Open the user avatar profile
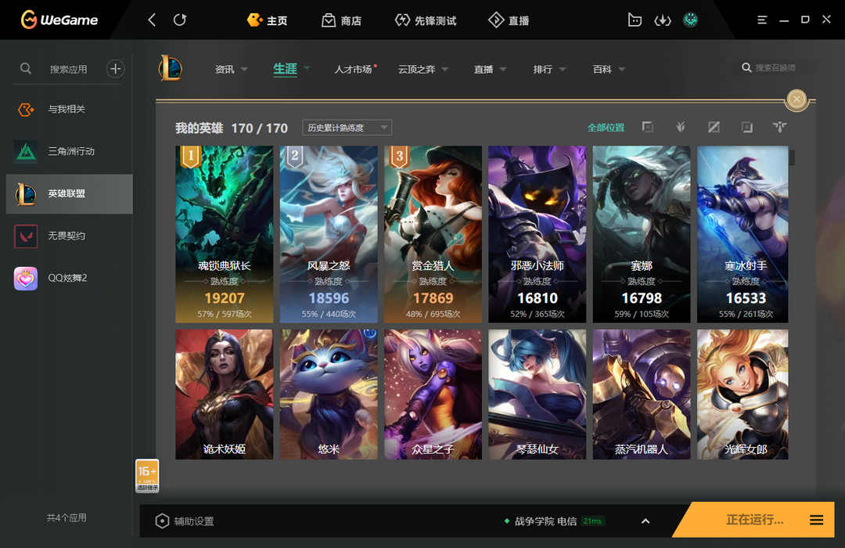The height and width of the screenshot is (548, 845). pos(690,20)
